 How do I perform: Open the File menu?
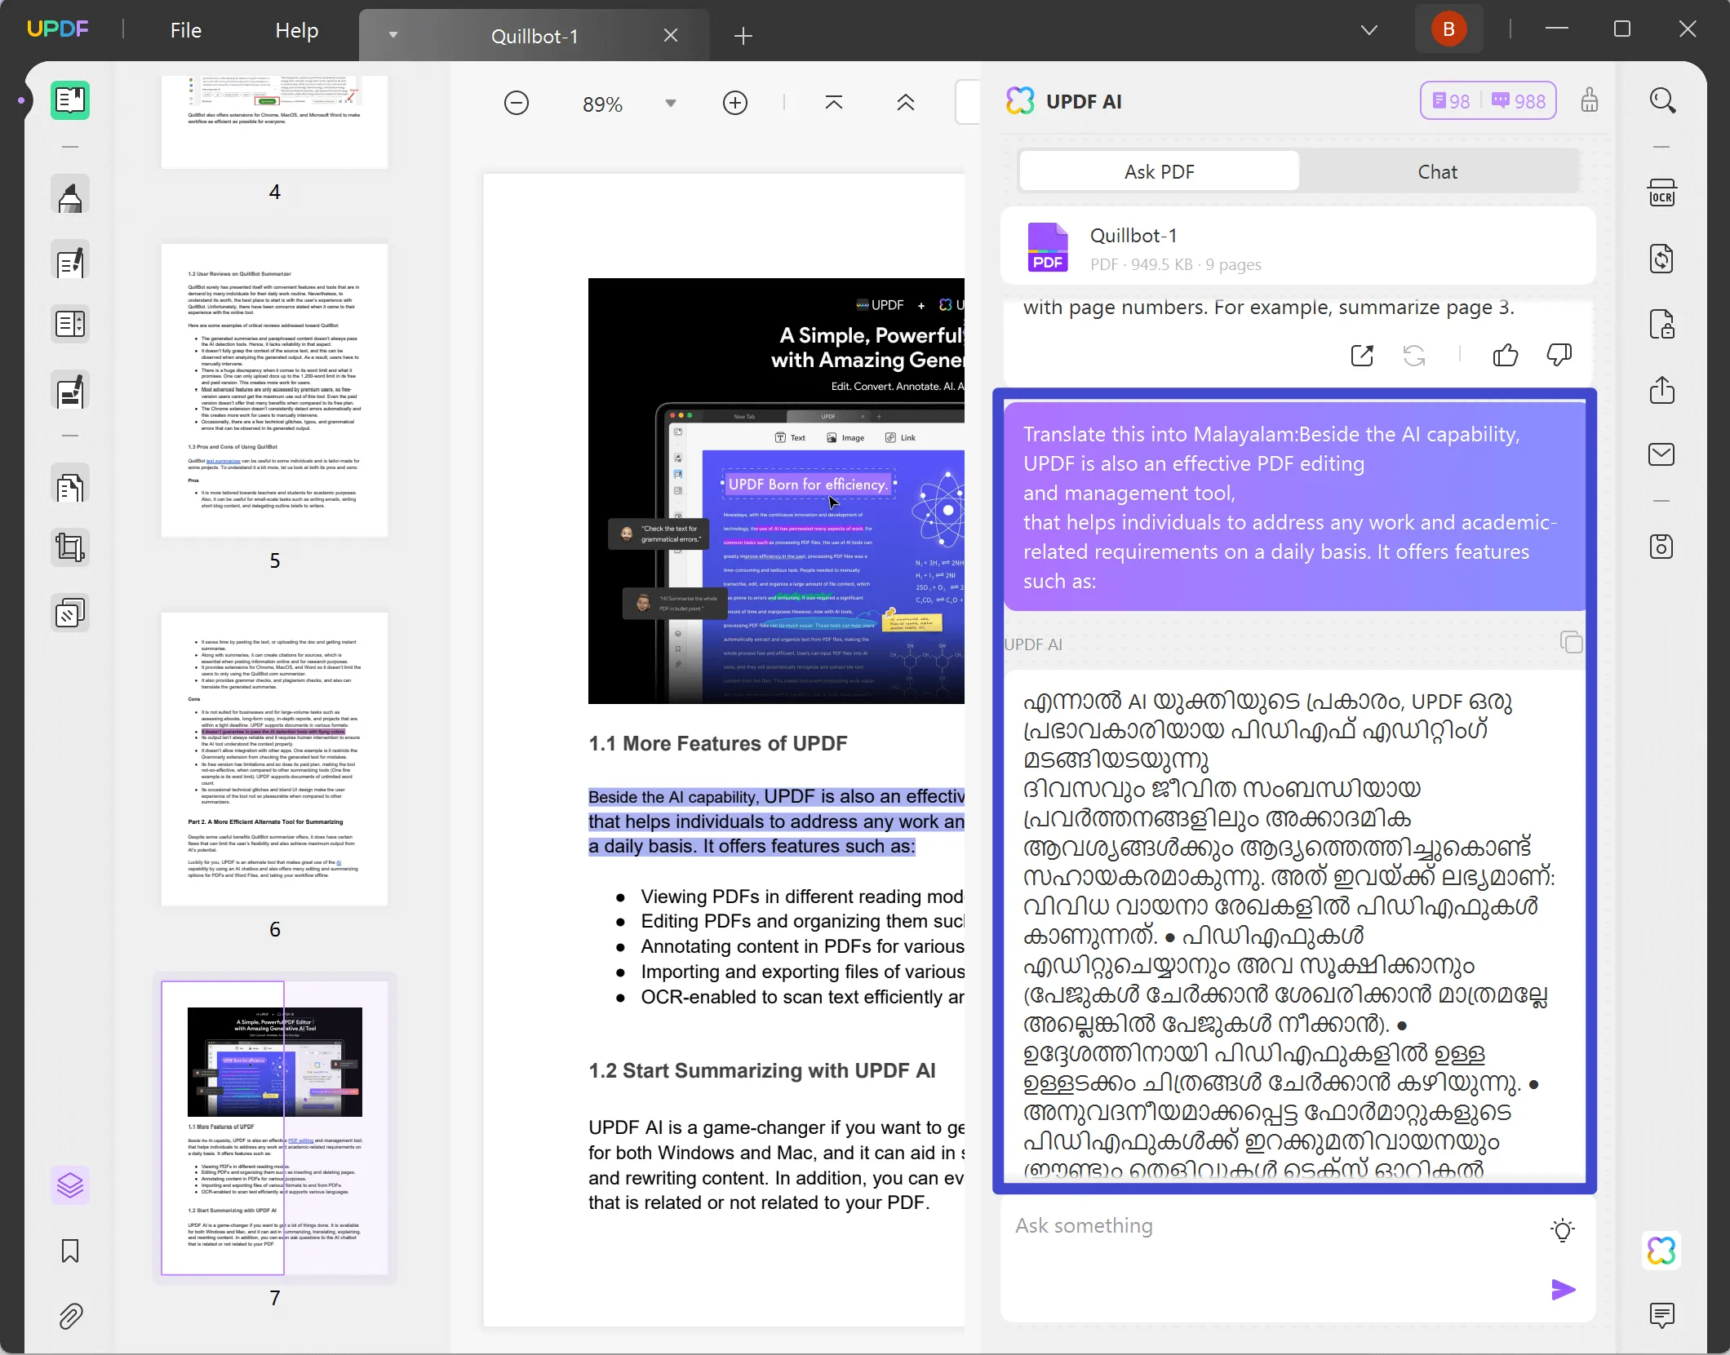(x=186, y=31)
